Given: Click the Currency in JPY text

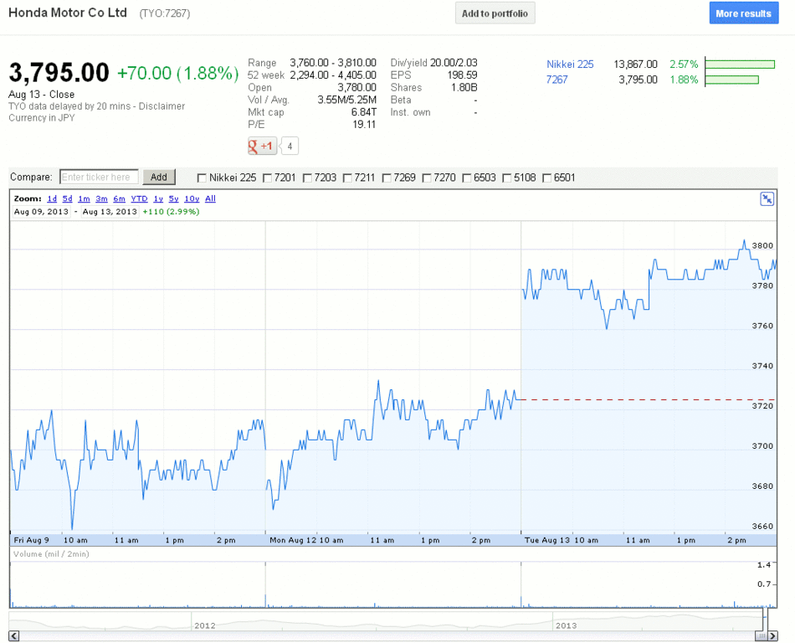Looking at the screenshot, I should click(42, 118).
